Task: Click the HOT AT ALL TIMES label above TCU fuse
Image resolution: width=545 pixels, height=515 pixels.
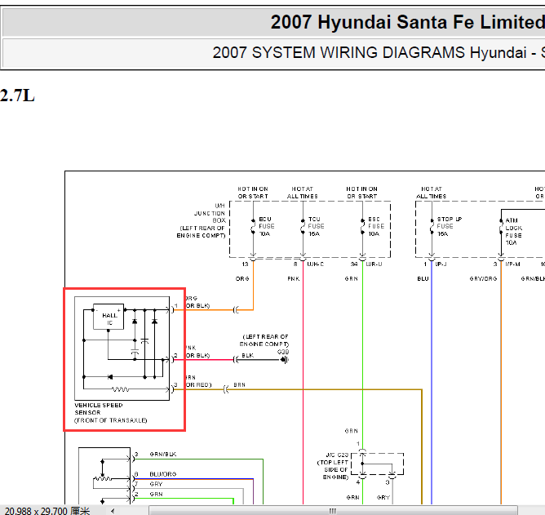Action: 302,193
